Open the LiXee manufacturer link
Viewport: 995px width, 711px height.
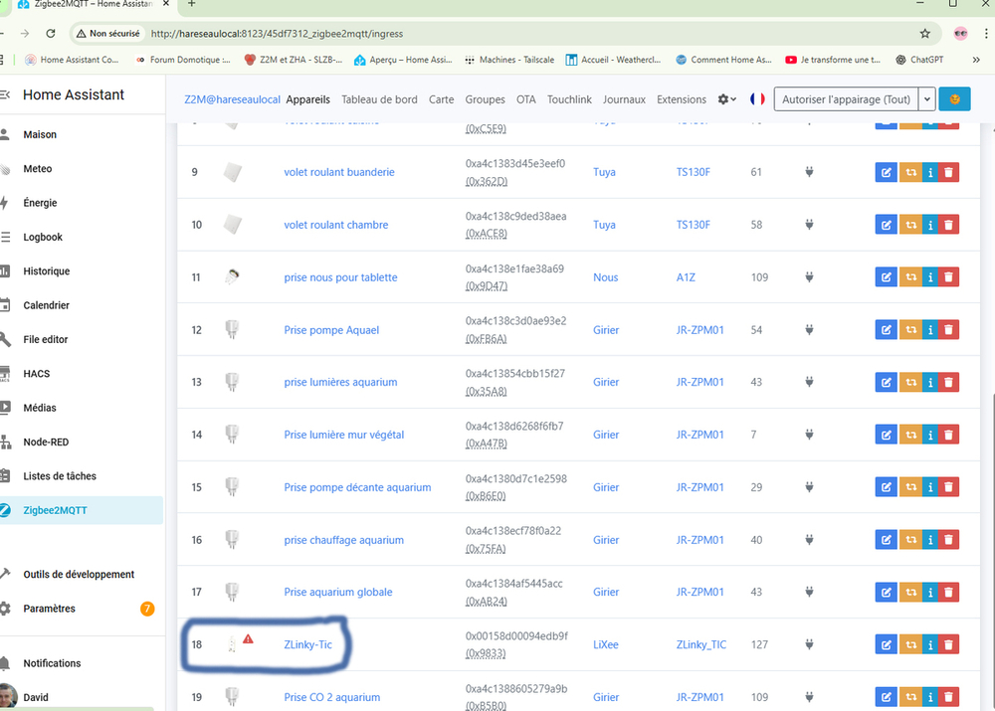pos(605,644)
